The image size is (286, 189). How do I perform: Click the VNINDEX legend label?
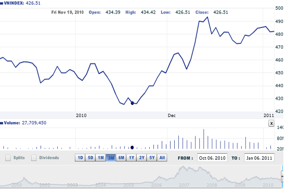coord(14,3)
